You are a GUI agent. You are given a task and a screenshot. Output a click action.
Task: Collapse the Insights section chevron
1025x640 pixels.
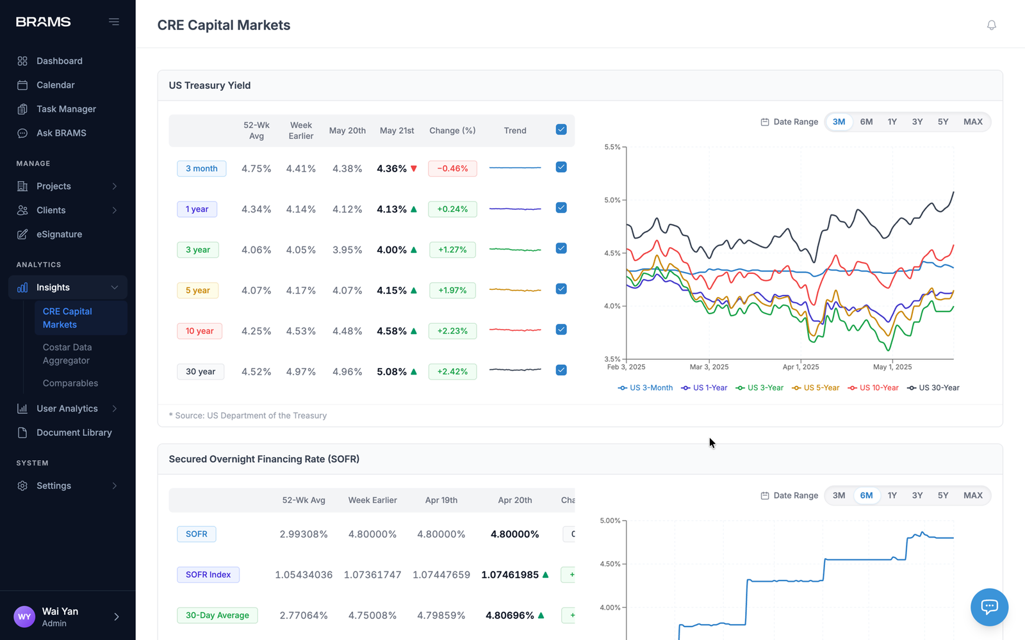point(115,287)
